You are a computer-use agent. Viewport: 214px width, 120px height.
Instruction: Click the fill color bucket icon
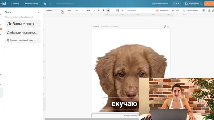[103, 10]
